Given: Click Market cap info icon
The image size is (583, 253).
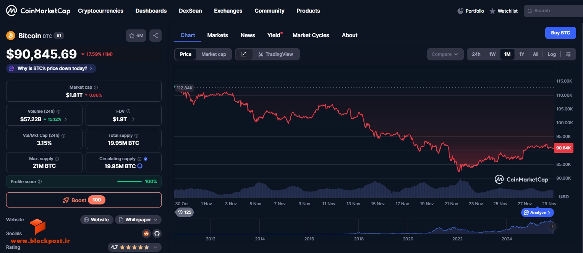Looking at the screenshot, I should [96, 88].
